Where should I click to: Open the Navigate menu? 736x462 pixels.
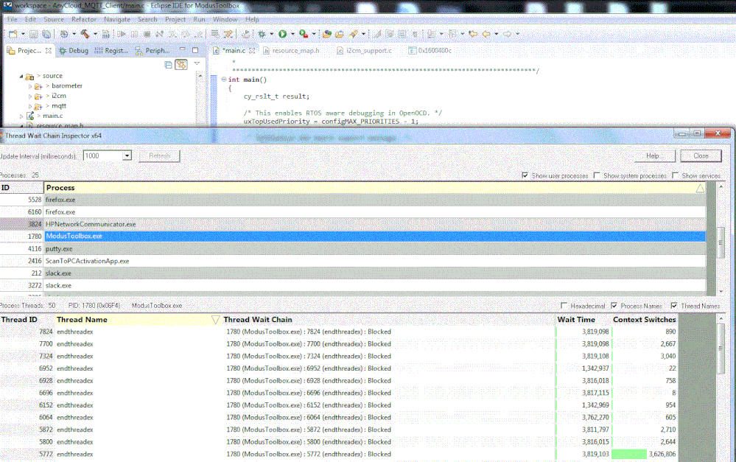(x=117, y=19)
